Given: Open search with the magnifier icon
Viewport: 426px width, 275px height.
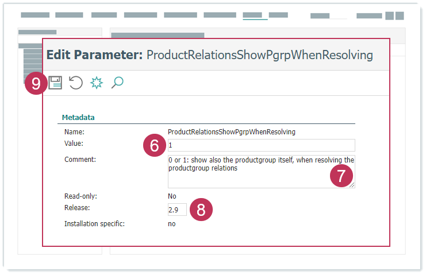Looking at the screenshot, I should click(117, 83).
